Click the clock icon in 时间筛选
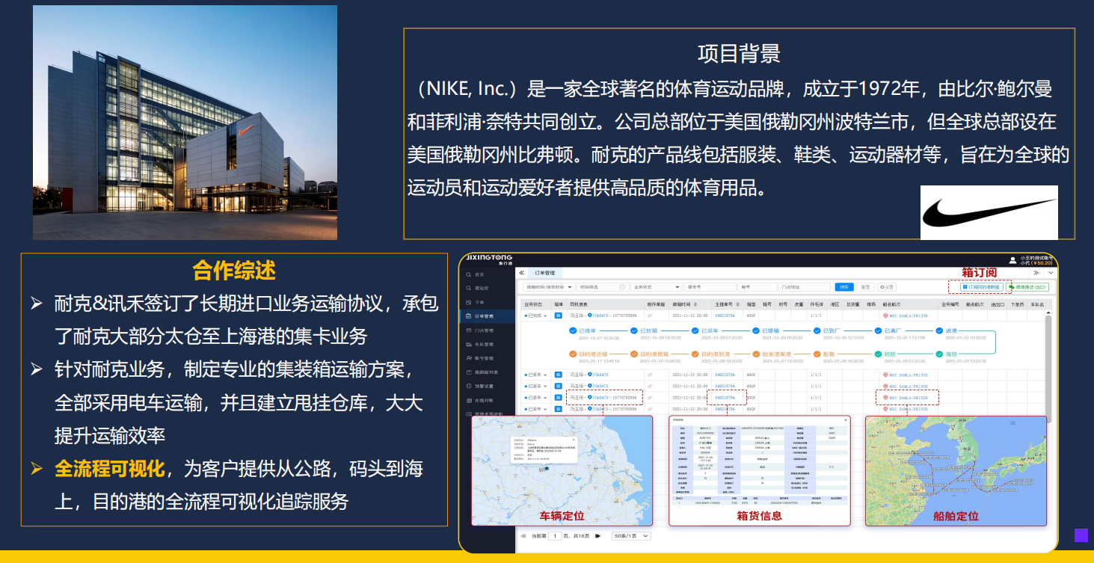Image resolution: width=1094 pixels, height=563 pixels. coord(622,287)
